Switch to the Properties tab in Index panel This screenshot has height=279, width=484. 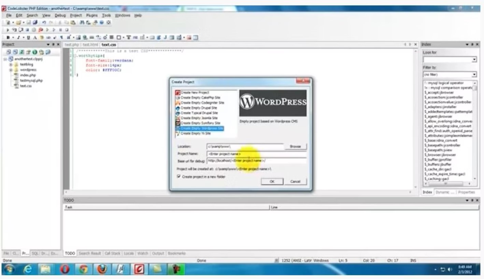coord(467,192)
